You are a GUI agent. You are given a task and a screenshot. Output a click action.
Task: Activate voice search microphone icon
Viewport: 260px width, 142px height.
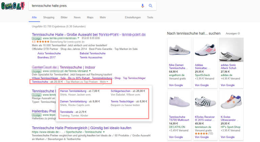[x=143, y=6]
